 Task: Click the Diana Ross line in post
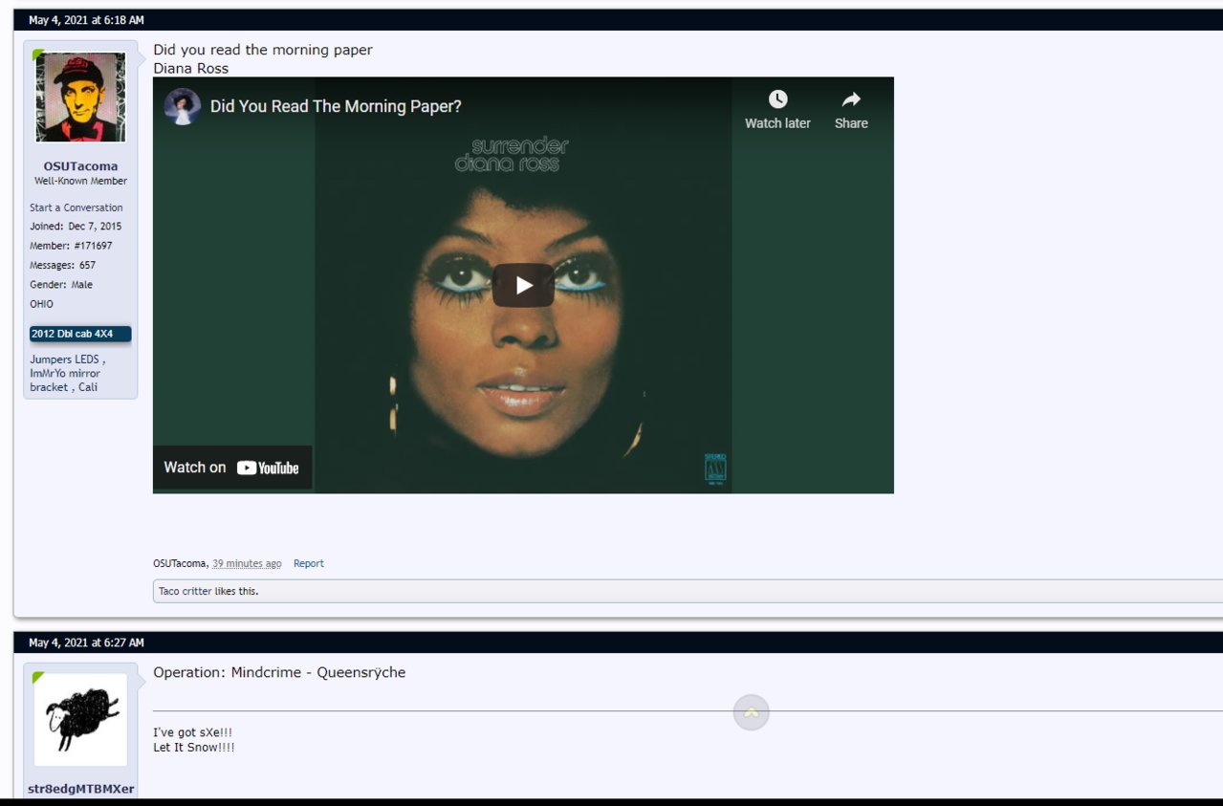190,69
